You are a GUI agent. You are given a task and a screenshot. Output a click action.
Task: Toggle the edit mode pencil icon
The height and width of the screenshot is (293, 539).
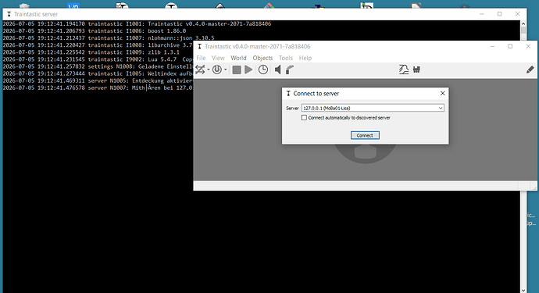530,70
